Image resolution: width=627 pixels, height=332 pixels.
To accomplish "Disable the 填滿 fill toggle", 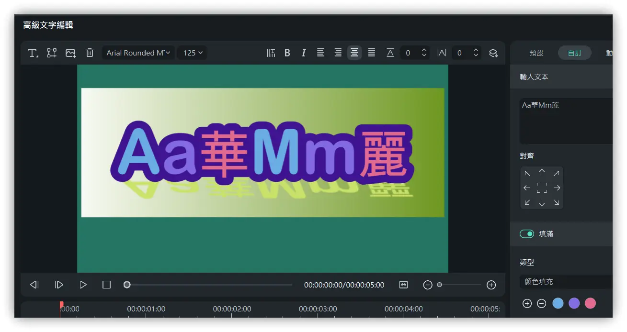I will click(527, 233).
